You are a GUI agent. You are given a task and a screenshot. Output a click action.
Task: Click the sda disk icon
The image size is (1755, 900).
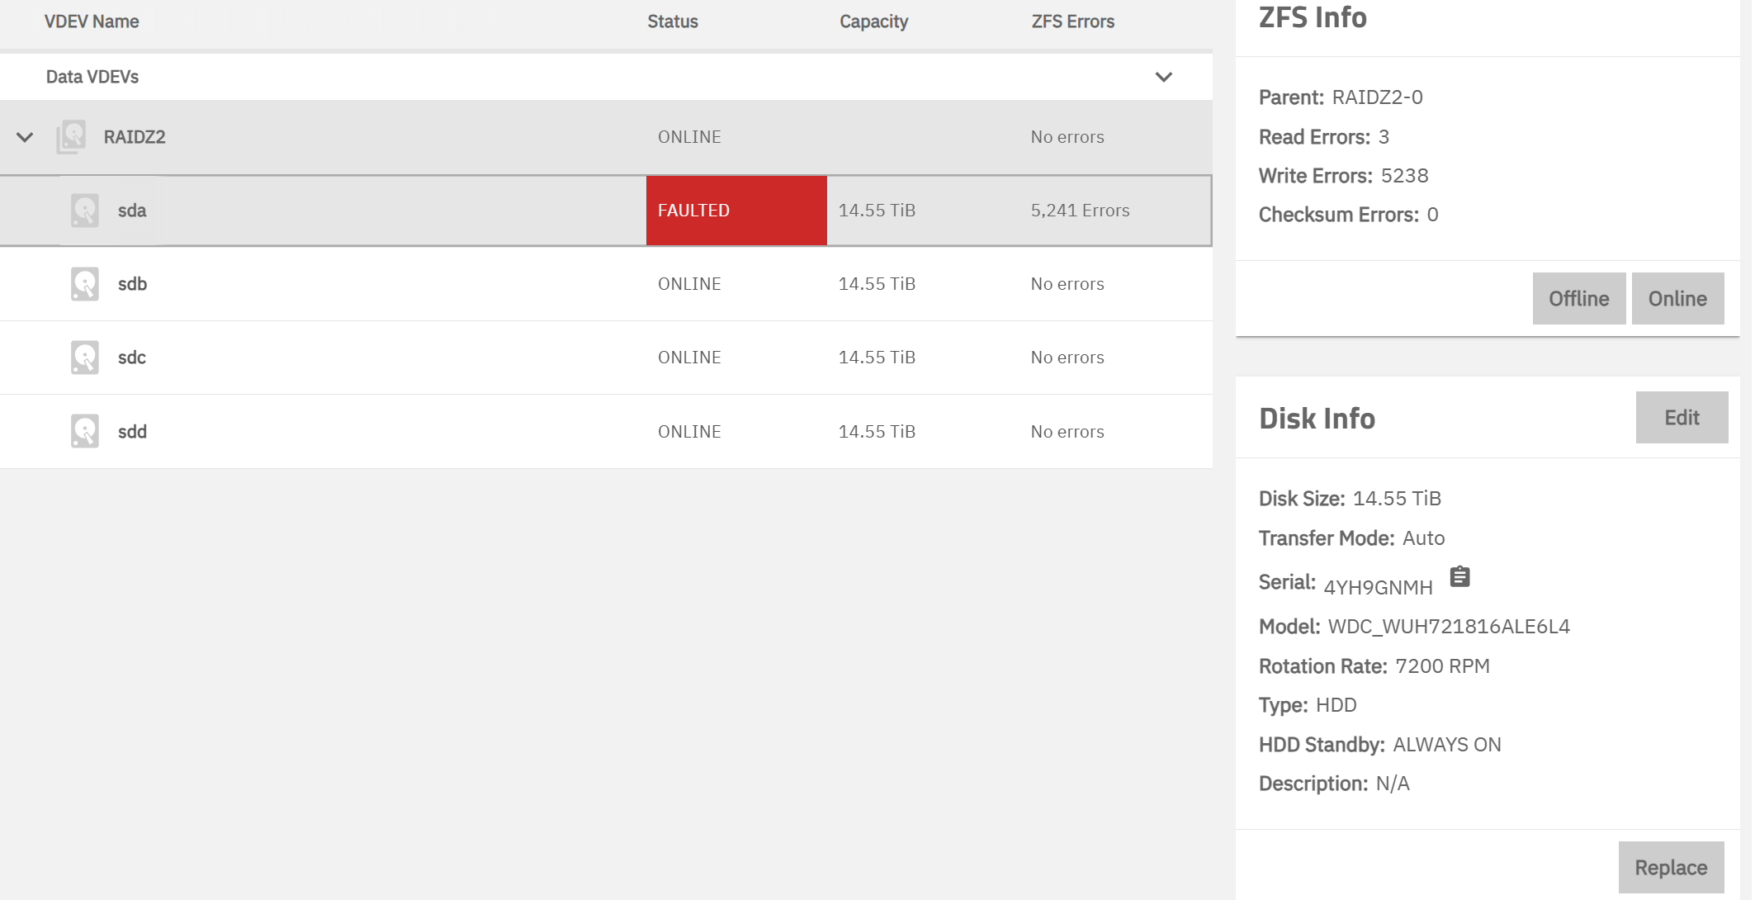click(85, 211)
